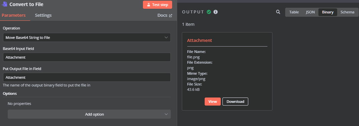Open the Operation dropdown
The image size is (359, 126).
coord(87,38)
